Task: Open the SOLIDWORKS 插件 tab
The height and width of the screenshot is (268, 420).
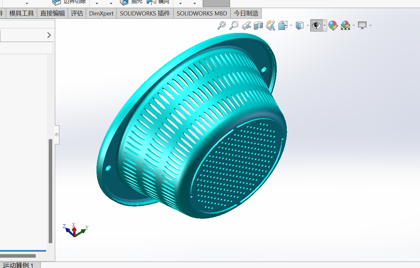Action: (145, 14)
